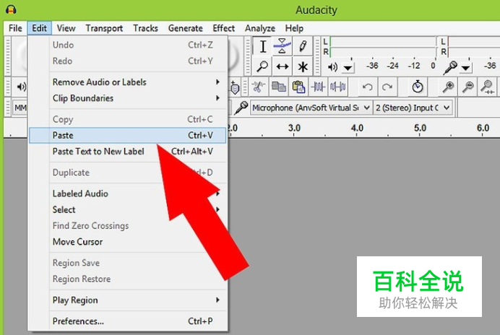Image resolution: width=500 pixels, height=335 pixels.
Task: Click the Fit Selection zoom icon
Action: 488,87
